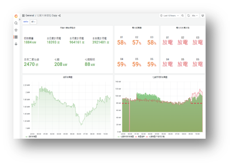Click the 2470 stat value
The width and height of the screenshot is (233, 166).
coord(31,64)
